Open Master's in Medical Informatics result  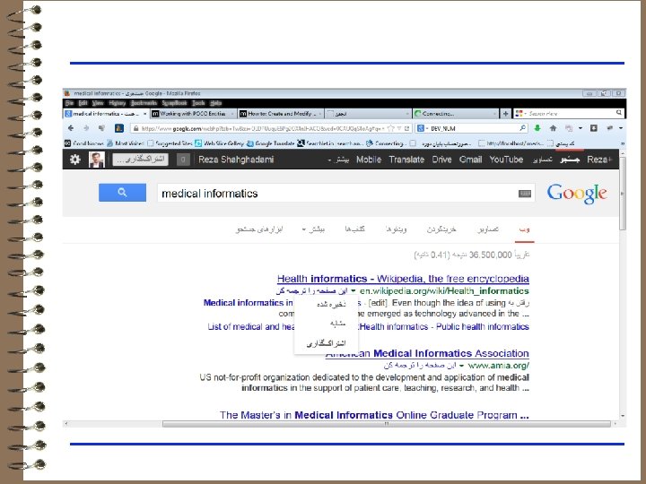point(374,415)
